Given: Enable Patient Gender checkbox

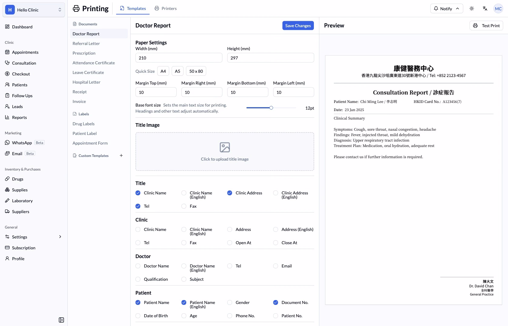Looking at the screenshot, I should click(x=230, y=302).
